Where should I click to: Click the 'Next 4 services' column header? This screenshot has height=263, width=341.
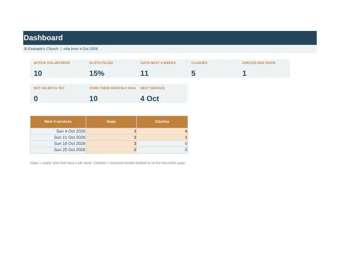click(58, 122)
